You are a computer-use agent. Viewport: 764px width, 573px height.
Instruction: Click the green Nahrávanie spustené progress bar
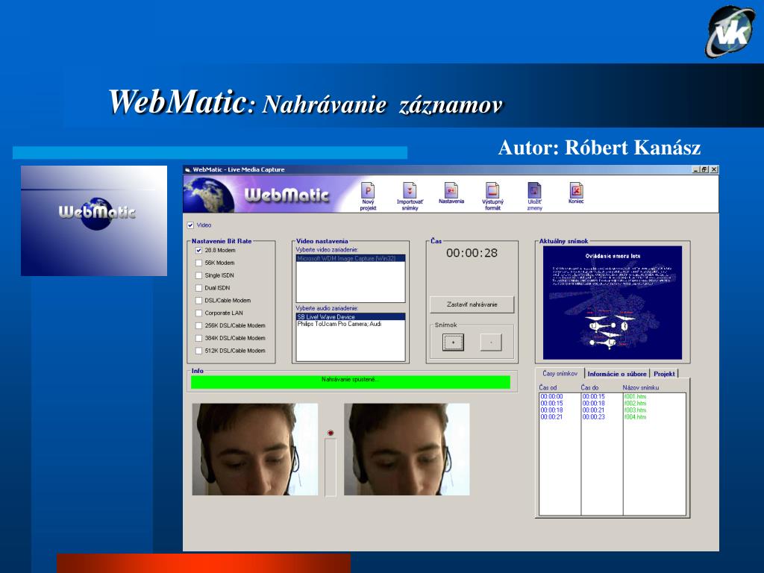351,381
